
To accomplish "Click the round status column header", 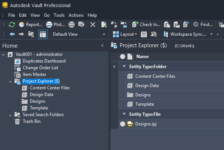I will 123,57.
